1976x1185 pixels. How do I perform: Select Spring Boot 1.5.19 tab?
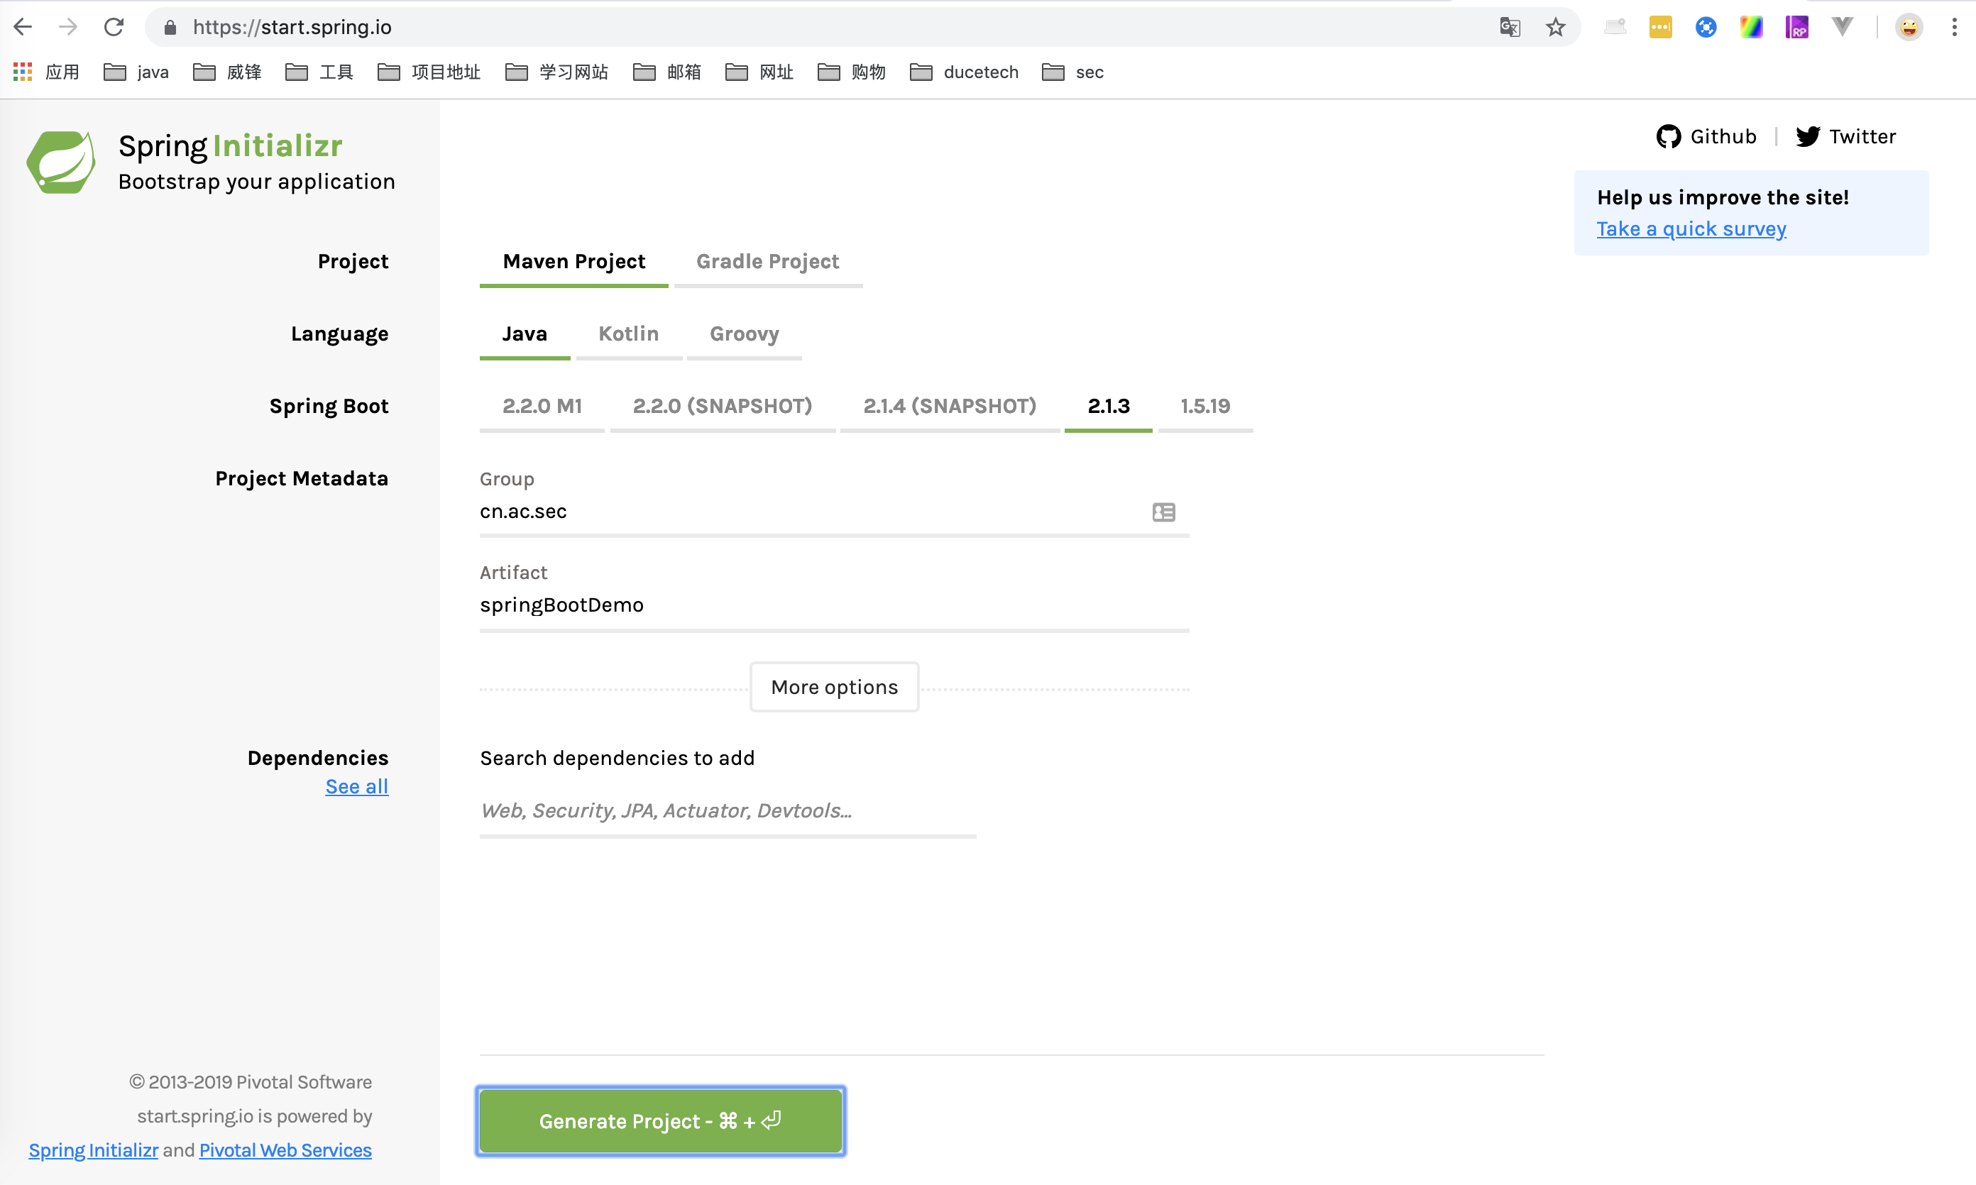(1204, 406)
